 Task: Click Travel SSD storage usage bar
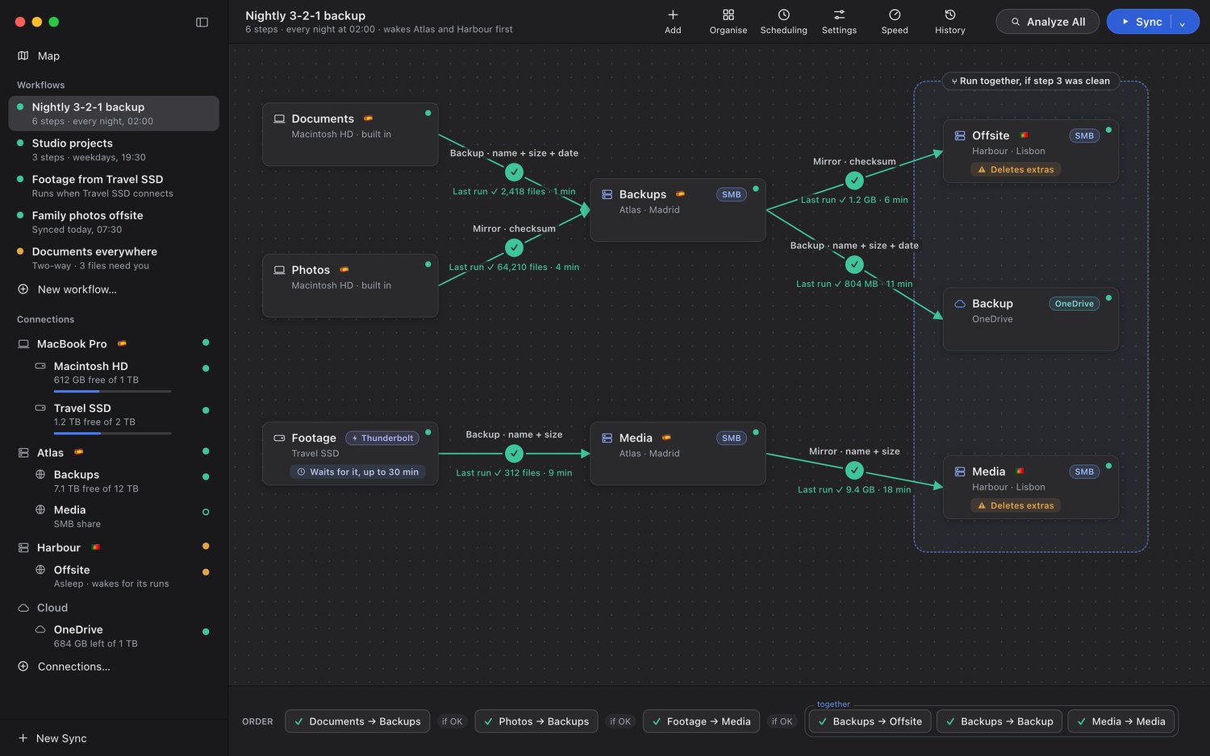[x=112, y=434]
